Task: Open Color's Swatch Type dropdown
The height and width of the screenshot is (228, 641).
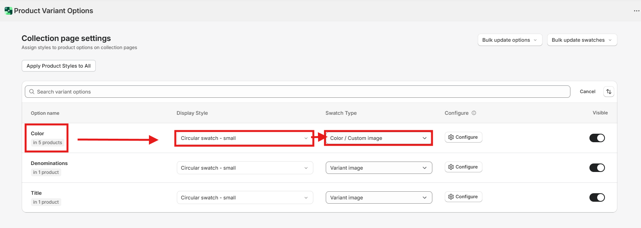Action: [x=378, y=138]
